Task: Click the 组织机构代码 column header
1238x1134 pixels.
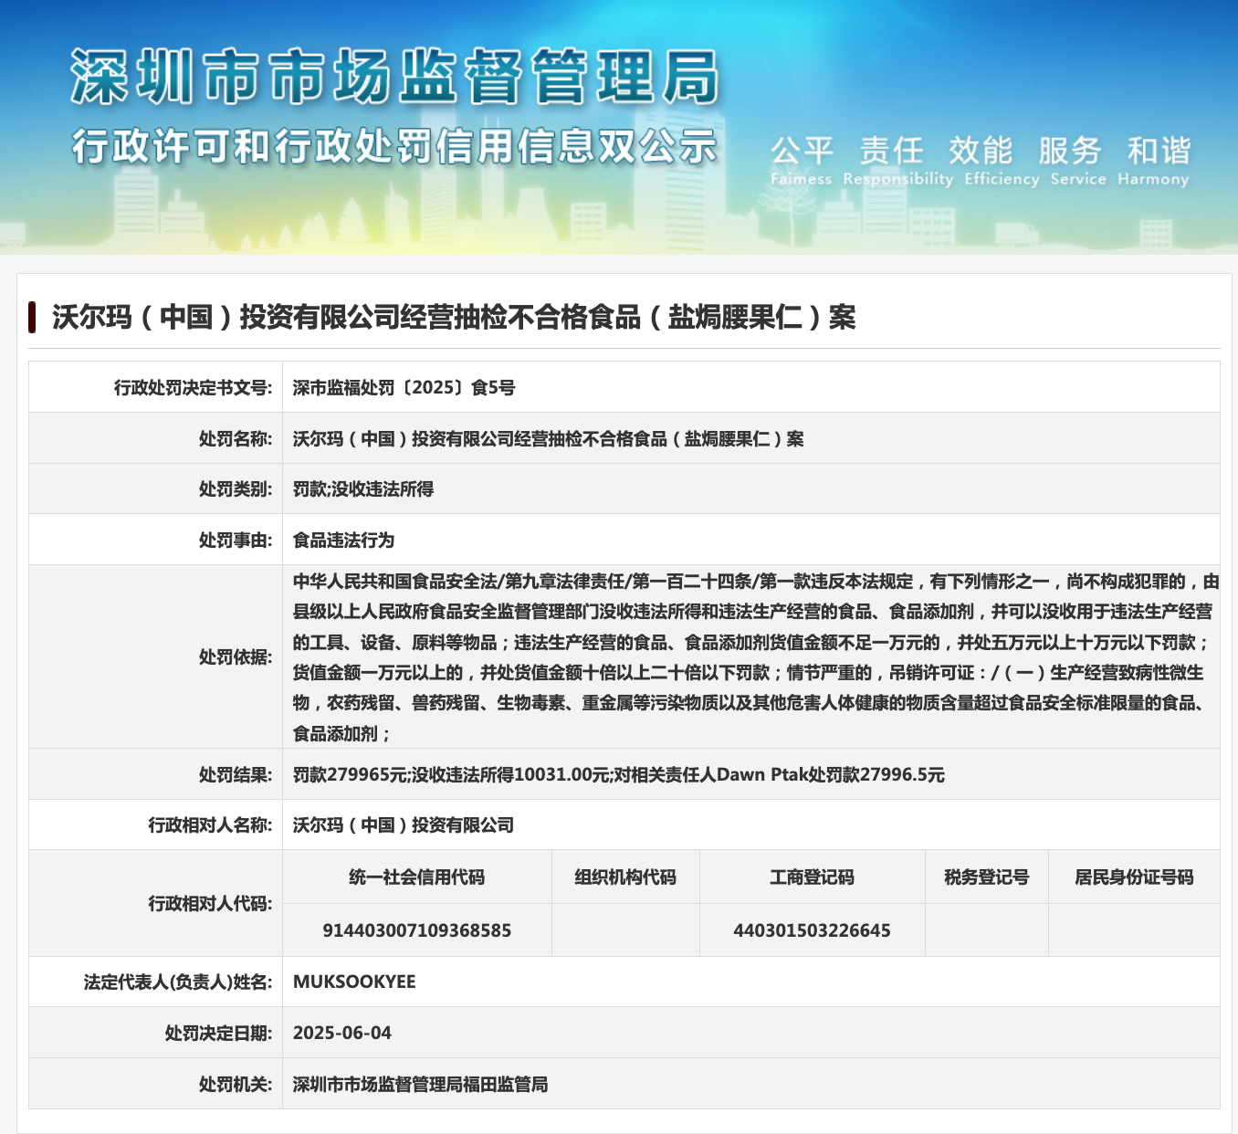Action: pos(625,877)
